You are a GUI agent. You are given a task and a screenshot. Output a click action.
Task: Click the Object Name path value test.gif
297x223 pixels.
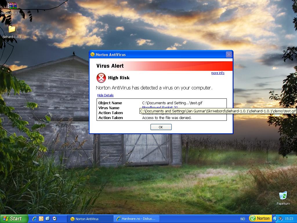coord(172,103)
